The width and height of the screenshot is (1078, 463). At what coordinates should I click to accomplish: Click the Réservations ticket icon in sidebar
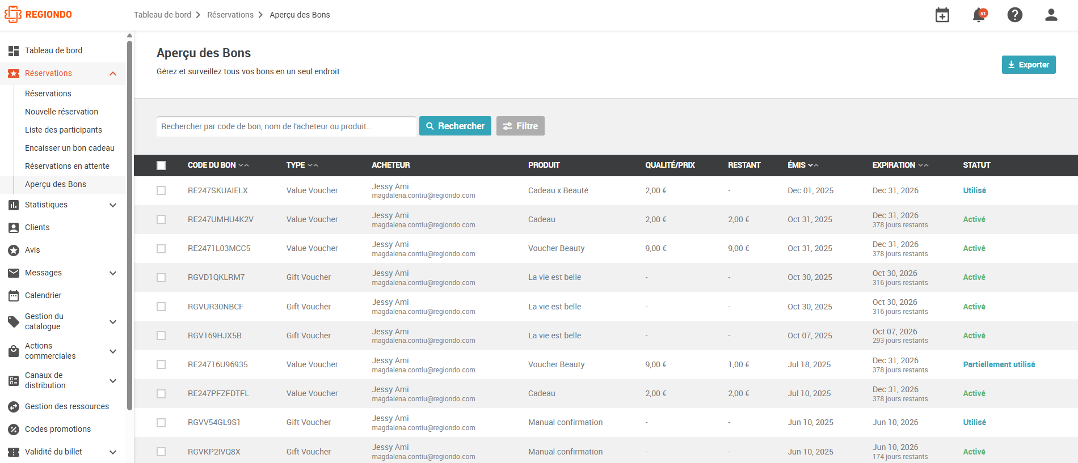[14, 74]
